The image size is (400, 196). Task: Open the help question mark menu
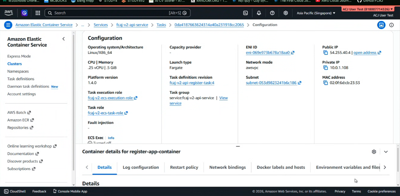click(x=272, y=13)
